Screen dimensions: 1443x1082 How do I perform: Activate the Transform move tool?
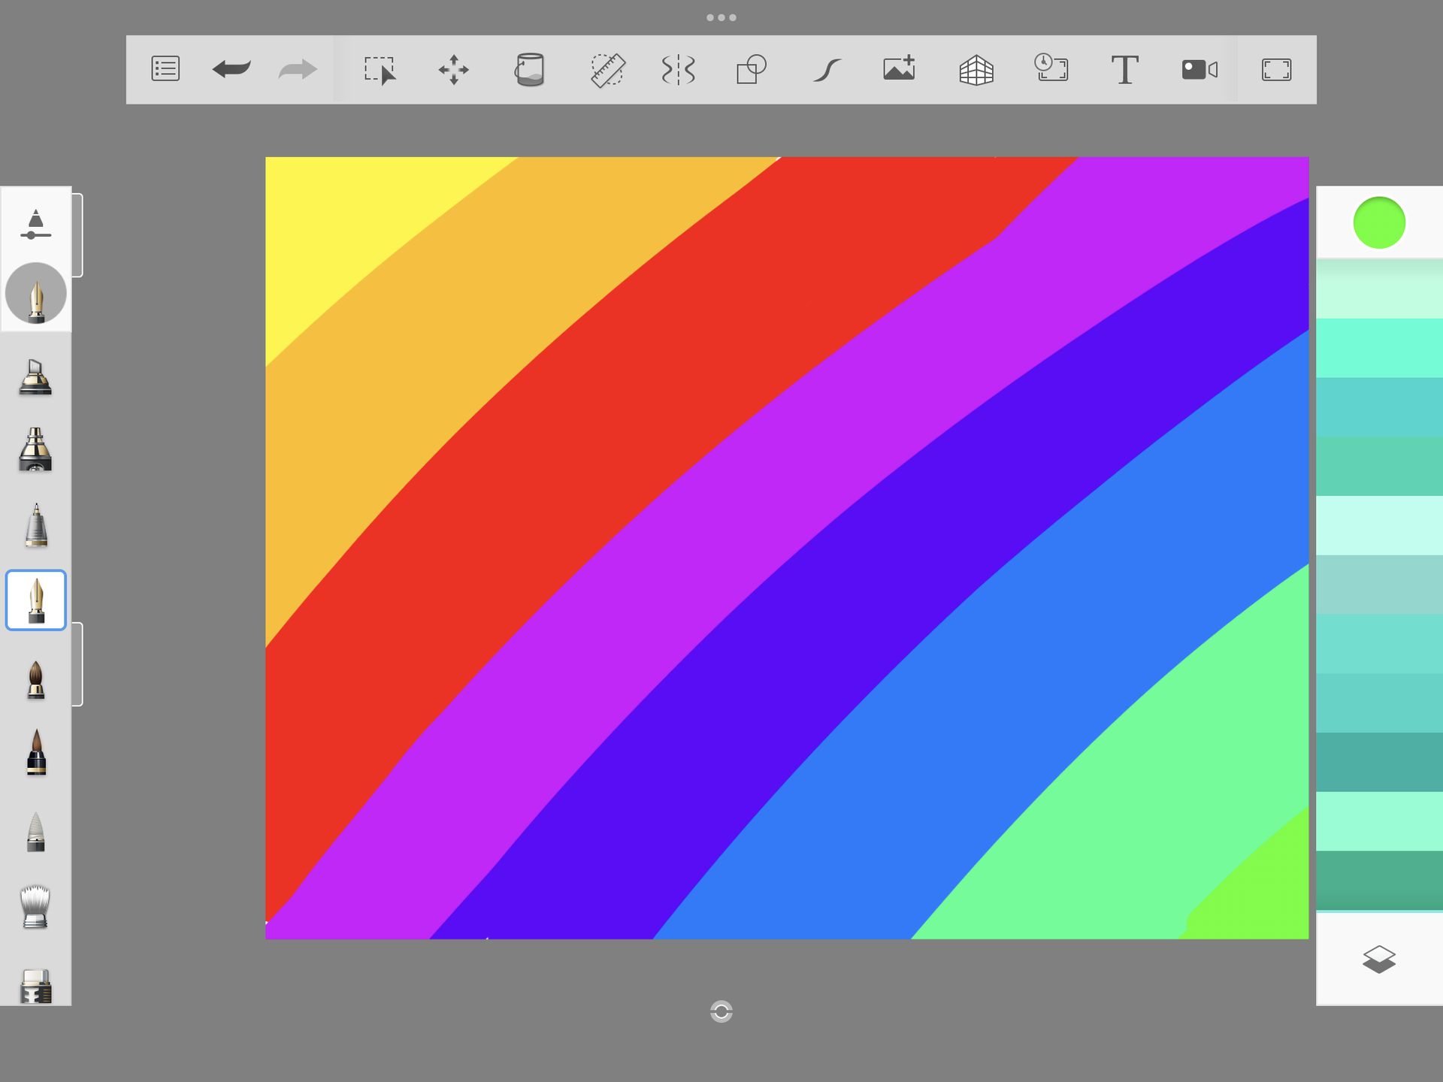(453, 70)
